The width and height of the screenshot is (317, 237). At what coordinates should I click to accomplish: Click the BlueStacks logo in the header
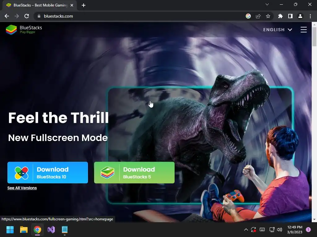24,30
